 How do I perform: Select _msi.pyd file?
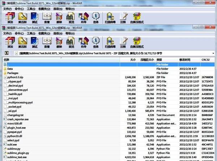pos(109,98)
